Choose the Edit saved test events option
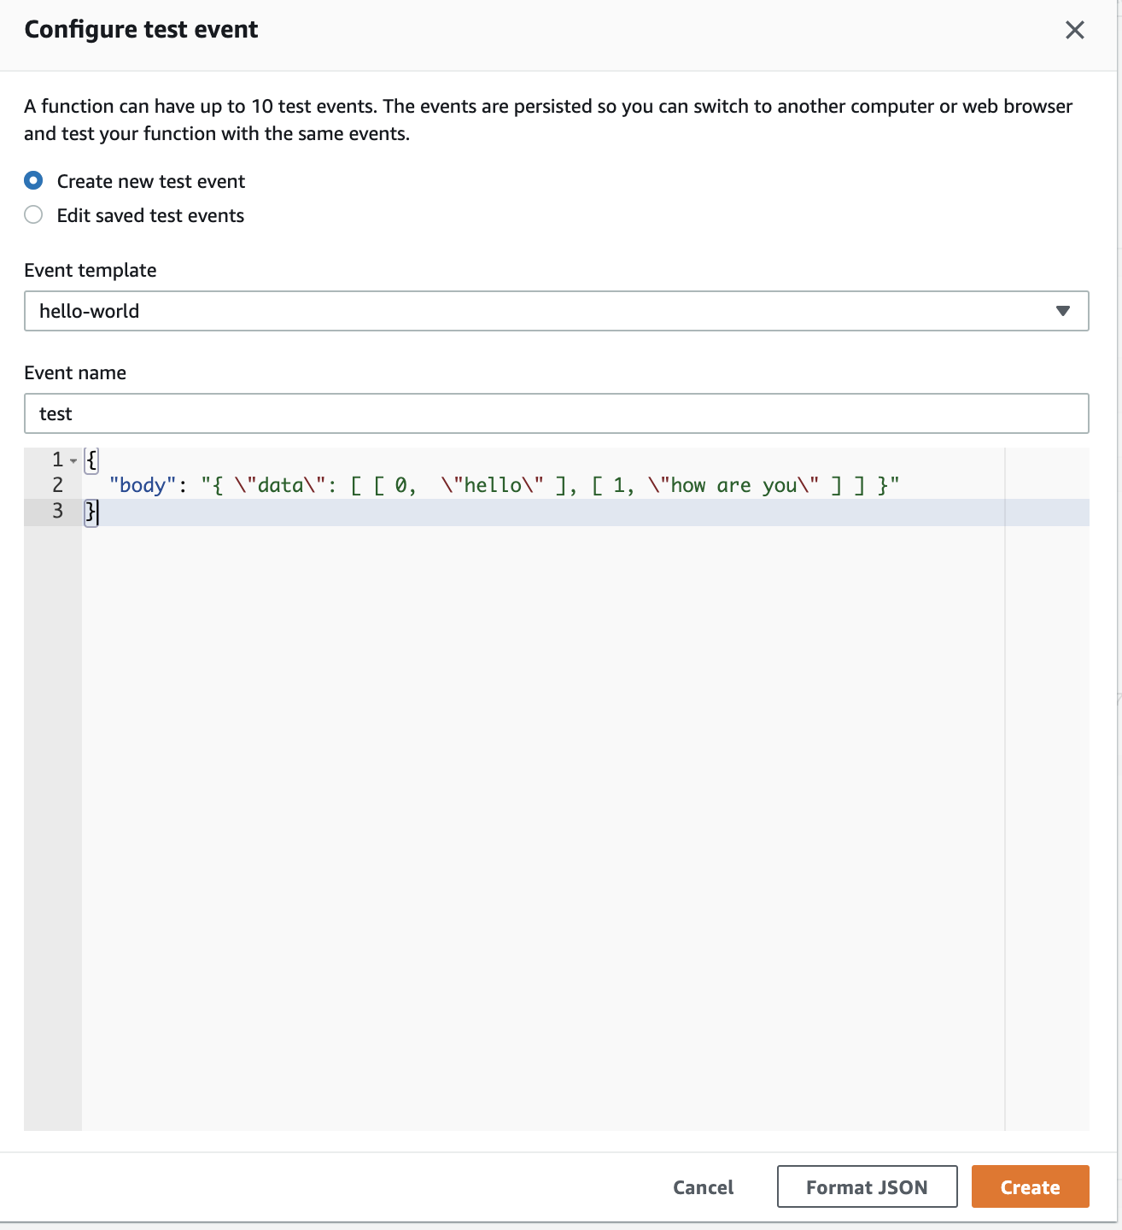This screenshot has width=1122, height=1230. coord(34,215)
